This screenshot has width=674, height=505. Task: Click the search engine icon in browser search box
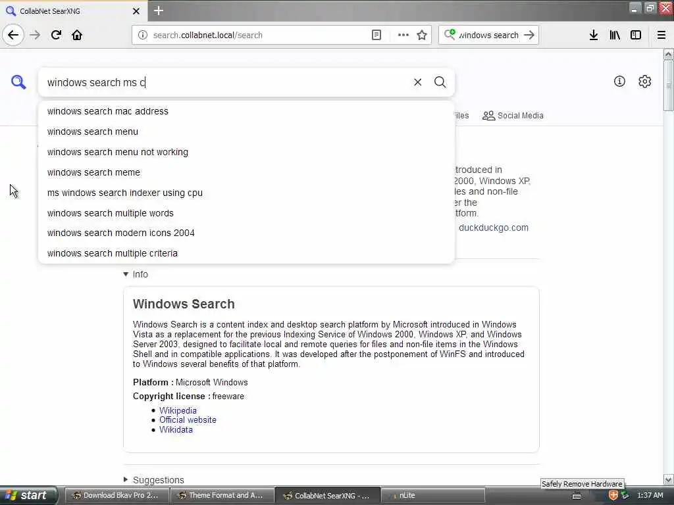450,34
